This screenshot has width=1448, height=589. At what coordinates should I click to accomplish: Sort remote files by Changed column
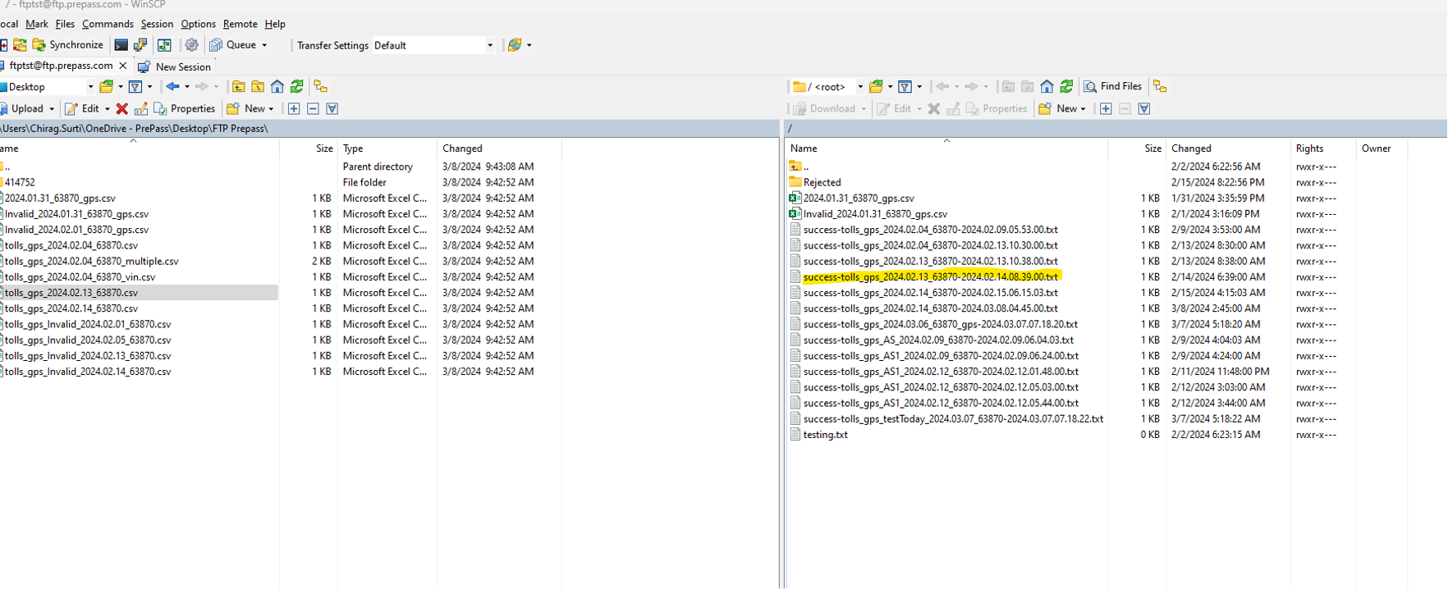[1191, 148]
